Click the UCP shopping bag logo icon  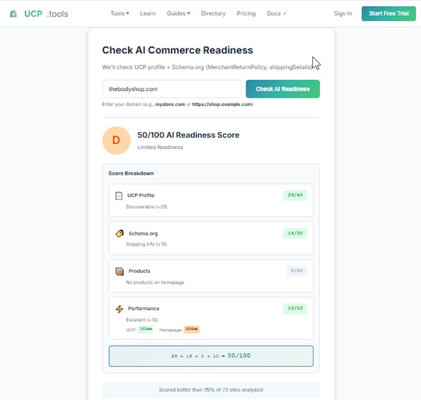13,13
